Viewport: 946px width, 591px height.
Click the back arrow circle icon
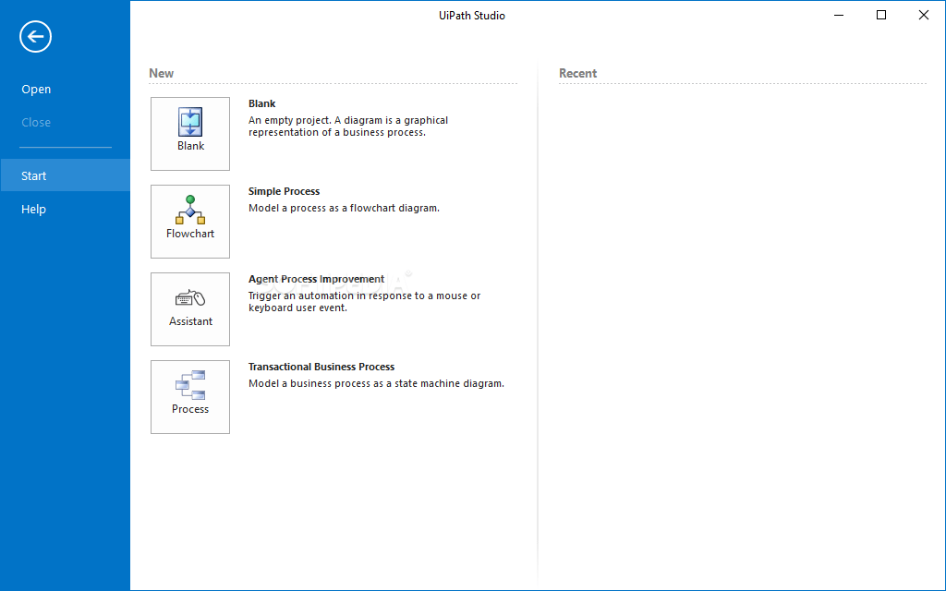(x=36, y=37)
